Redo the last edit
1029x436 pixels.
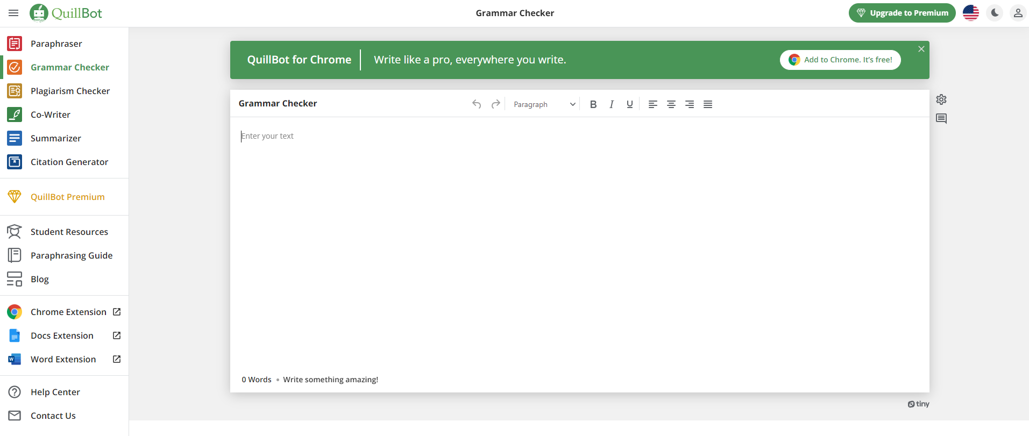tap(496, 104)
